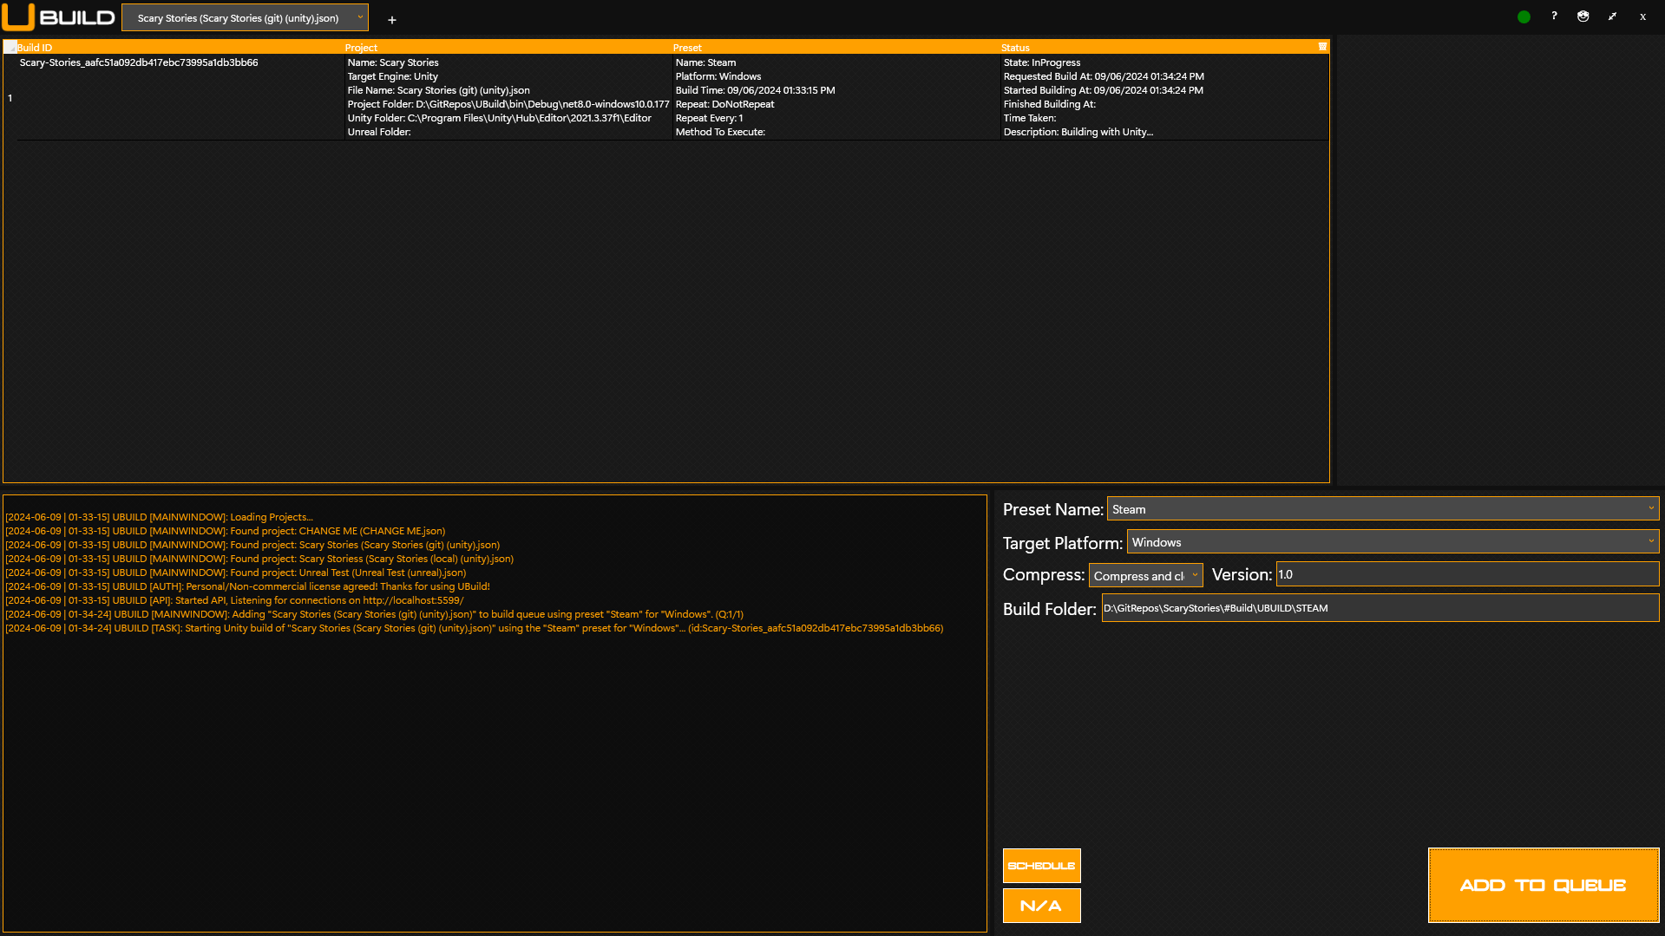Click the Preset column header
Image resolution: width=1665 pixels, height=936 pixels.
click(687, 48)
